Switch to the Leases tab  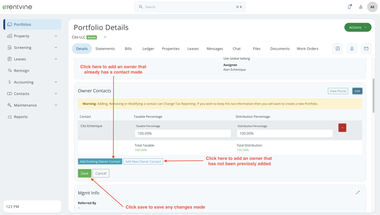193,49
